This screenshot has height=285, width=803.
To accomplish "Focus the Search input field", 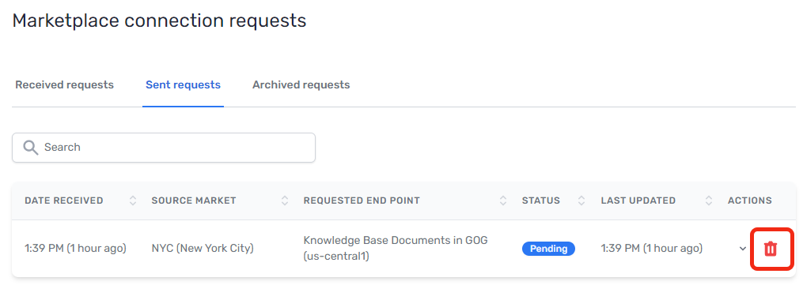I will tap(163, 148).
